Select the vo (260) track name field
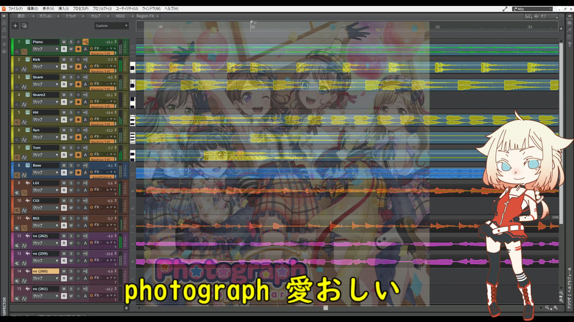The width and height of the screenshot is (574, 322). (x=45, y=271)
